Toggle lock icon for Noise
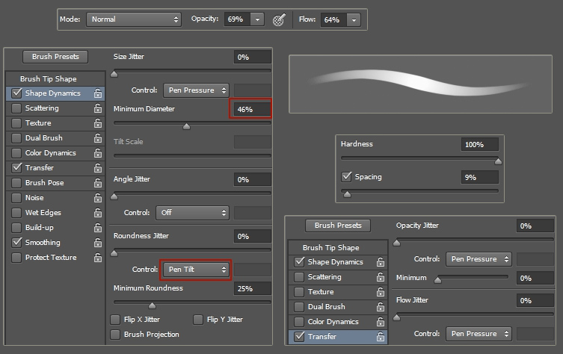Viewport: 563px width, 354px height. tap(98, 198)
